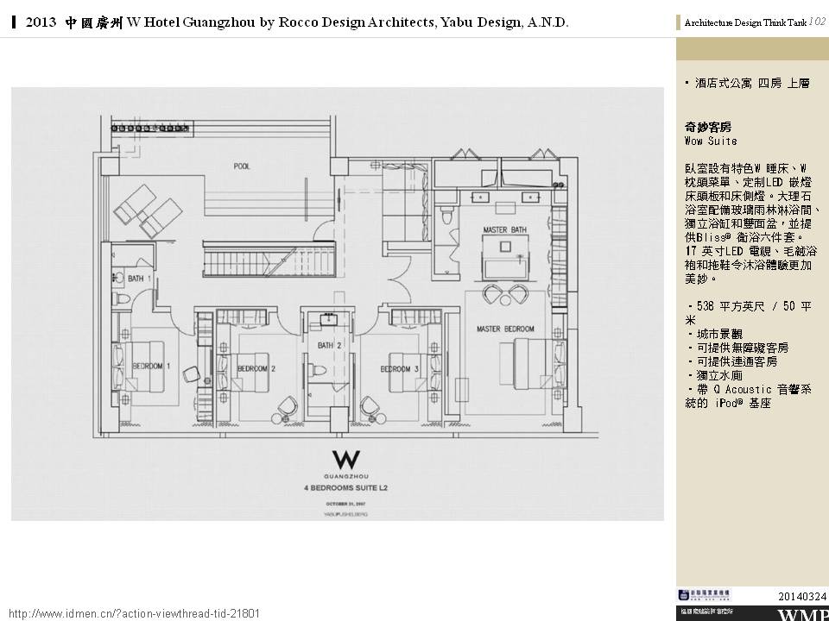This screenshot has width=829, height=621.
Task: Click the date 20140324 in the footer
Action: (802, 596)
